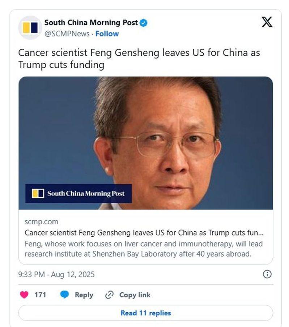
Task: Click the 9:33 PM Aug 12, 2025 timestamp
Action: [56, 275]
